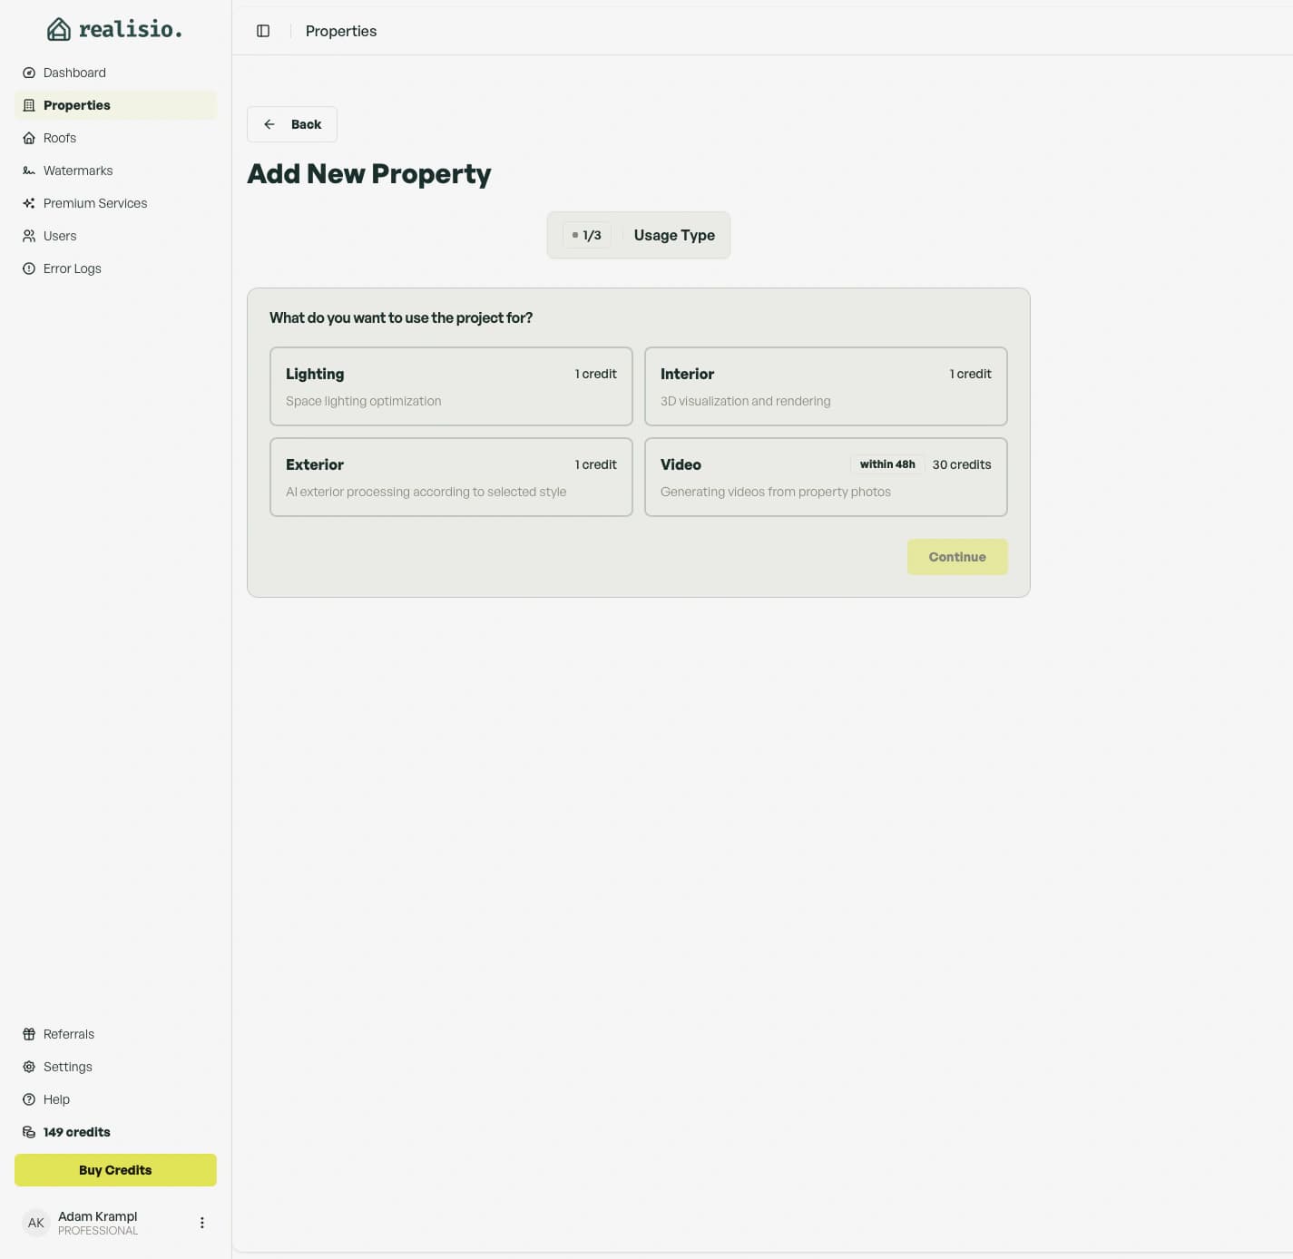The width and height of the screenshot is (1293, 1259).
Task: Click 1 credit on Lighting card
Action: pos(596,374)
